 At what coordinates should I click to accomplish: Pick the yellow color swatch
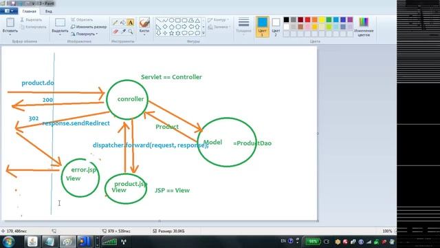tap(322, 20)
